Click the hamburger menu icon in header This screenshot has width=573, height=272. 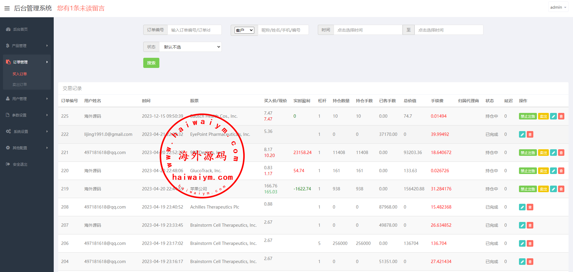(7, 8)
